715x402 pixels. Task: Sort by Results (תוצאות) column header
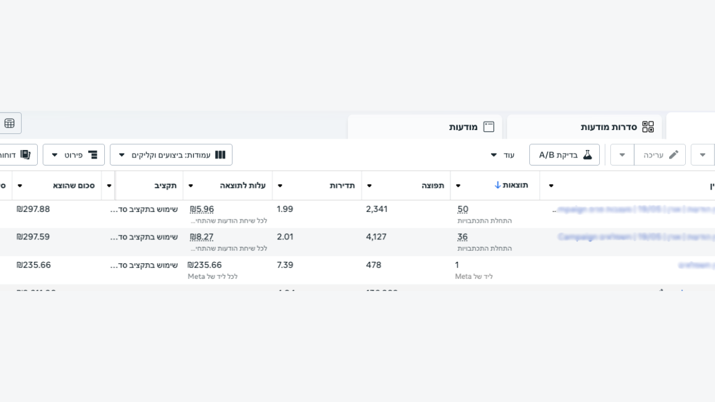pyautogui.click(x=510, y=186)
